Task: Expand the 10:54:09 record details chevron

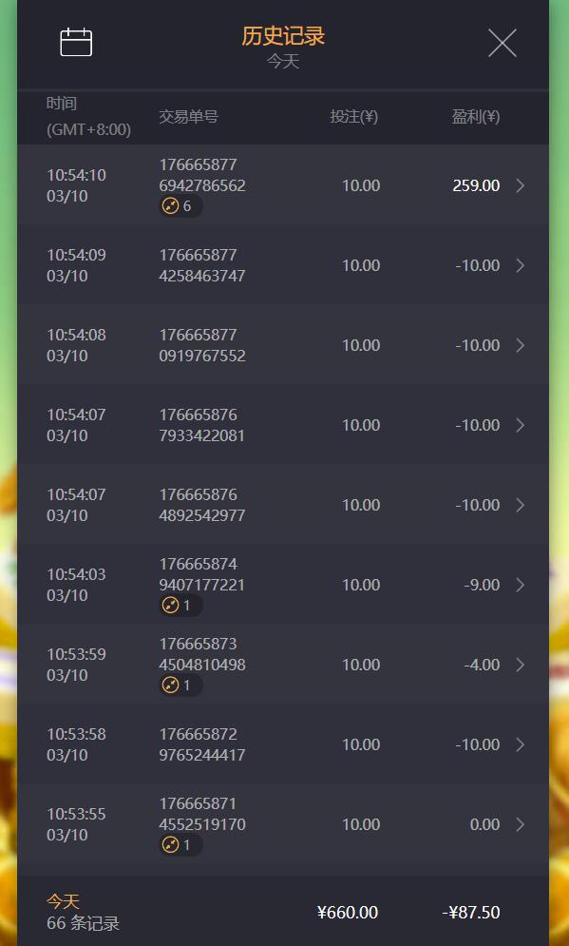Action: point(521,265)
